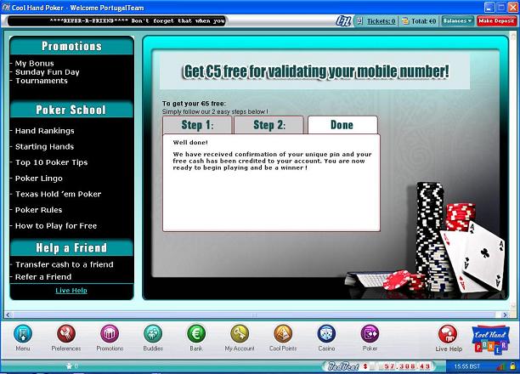Viewport: 520px width, 374px height.
Task: Click the Cool Hand Poker logo
Action: (490, 339)
